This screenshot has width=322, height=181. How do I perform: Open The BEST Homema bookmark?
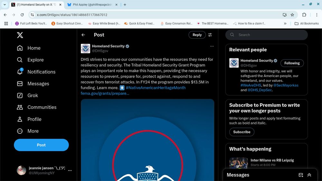coord(213,24)
